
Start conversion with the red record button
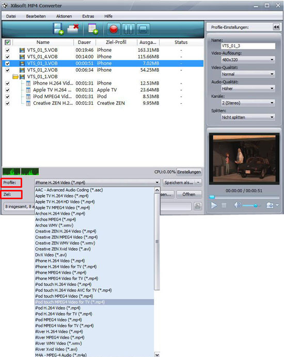(114, 29)
